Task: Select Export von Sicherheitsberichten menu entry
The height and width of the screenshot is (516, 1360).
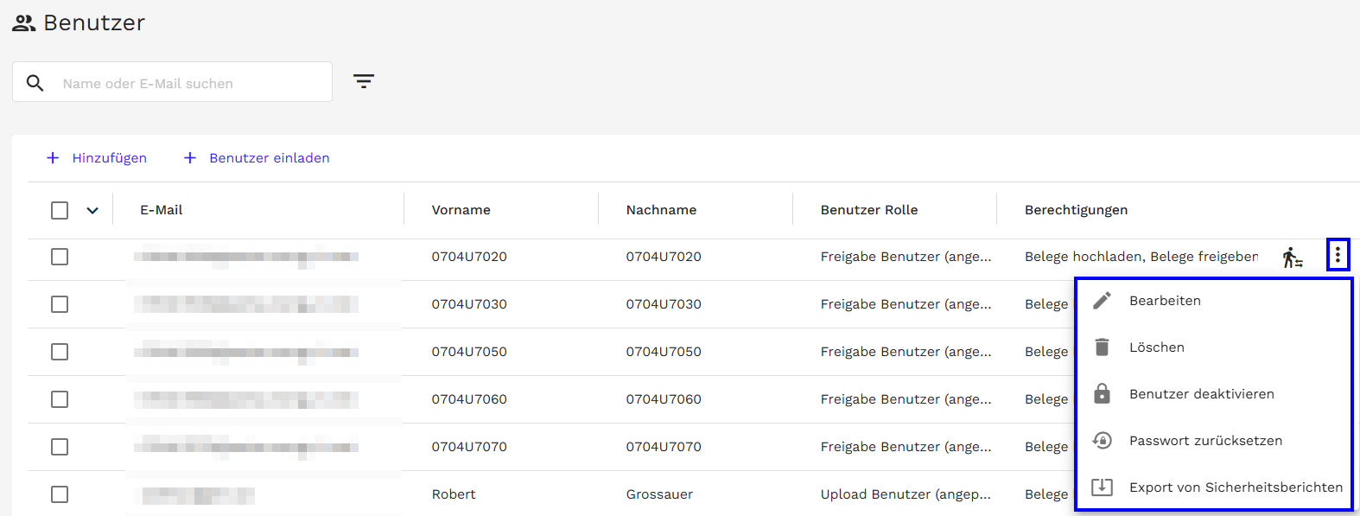Action: [1236, 487]
